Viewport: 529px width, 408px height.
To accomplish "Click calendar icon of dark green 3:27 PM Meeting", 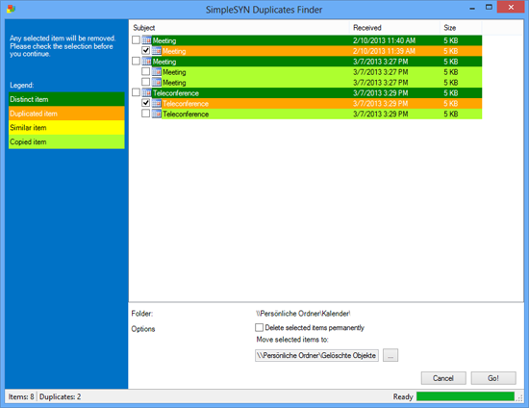I will click(x=146, y=62).
